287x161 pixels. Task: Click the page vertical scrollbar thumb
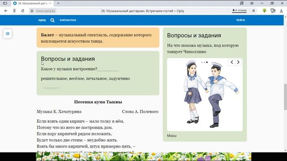click(285, 97)
